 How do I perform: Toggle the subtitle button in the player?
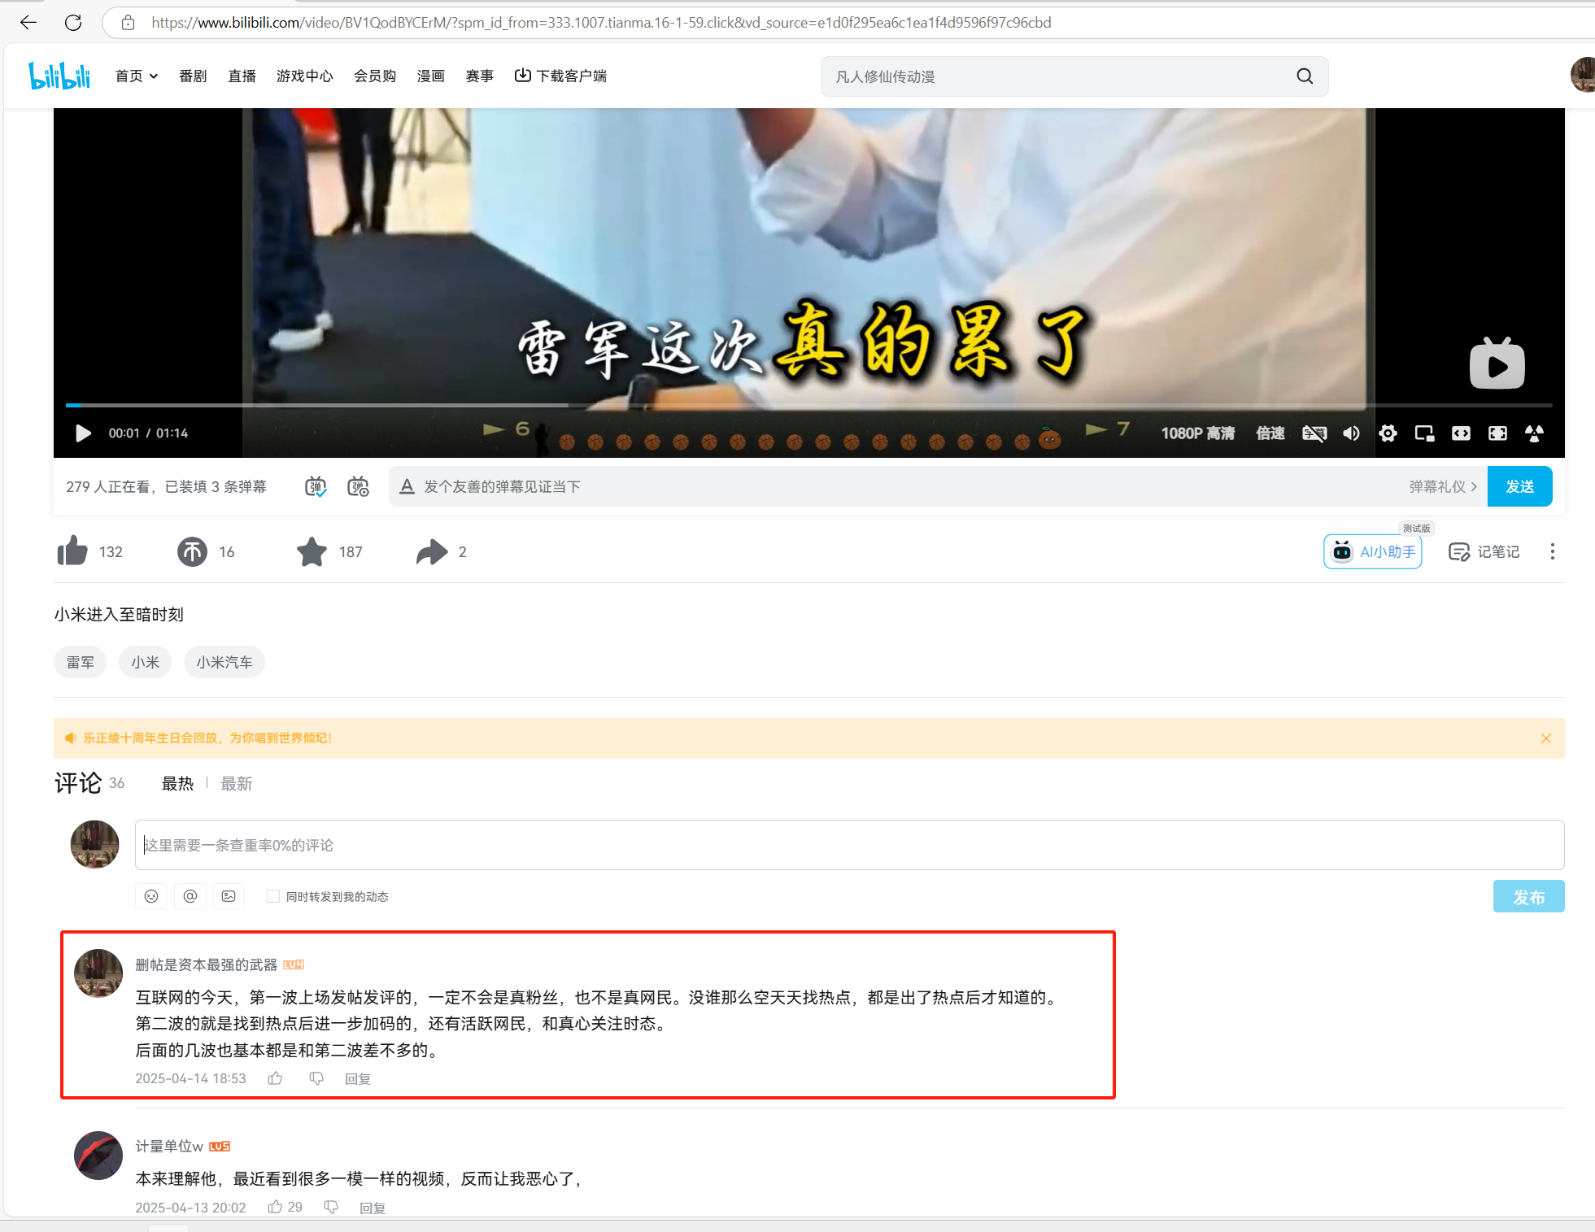point(1314,433)
